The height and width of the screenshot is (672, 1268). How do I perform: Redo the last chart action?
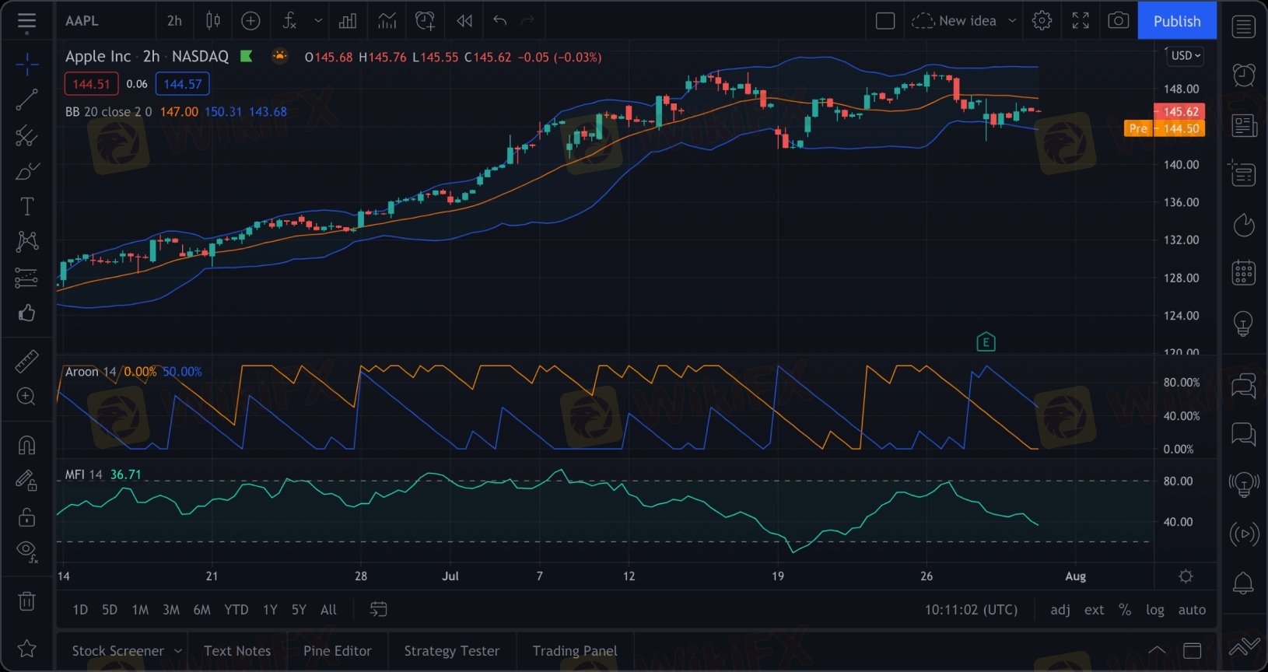click(527, 21)
